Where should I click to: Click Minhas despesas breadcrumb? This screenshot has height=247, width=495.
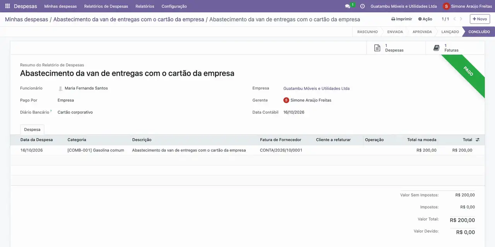[27, 19]
